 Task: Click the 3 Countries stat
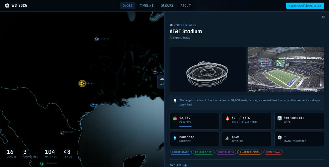pyautogui.click(x=31, y=153)
